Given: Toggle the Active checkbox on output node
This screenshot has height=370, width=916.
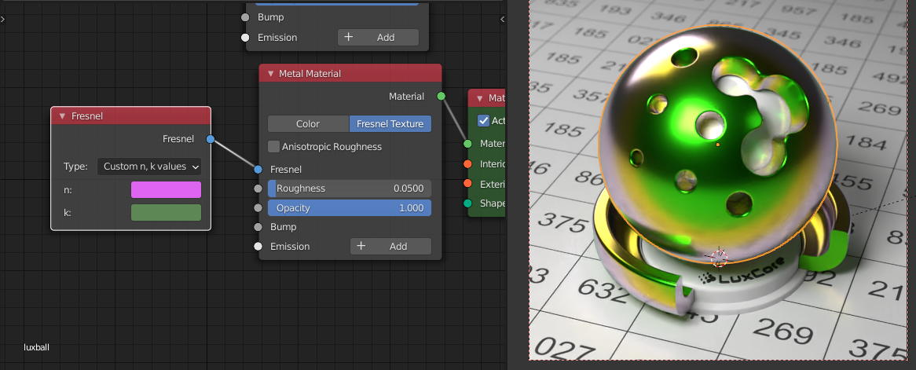Looking at the screenshot, I should pos(483,121).
